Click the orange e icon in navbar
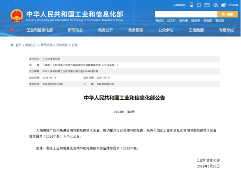 pyautogui.click(x=13, y=30)
